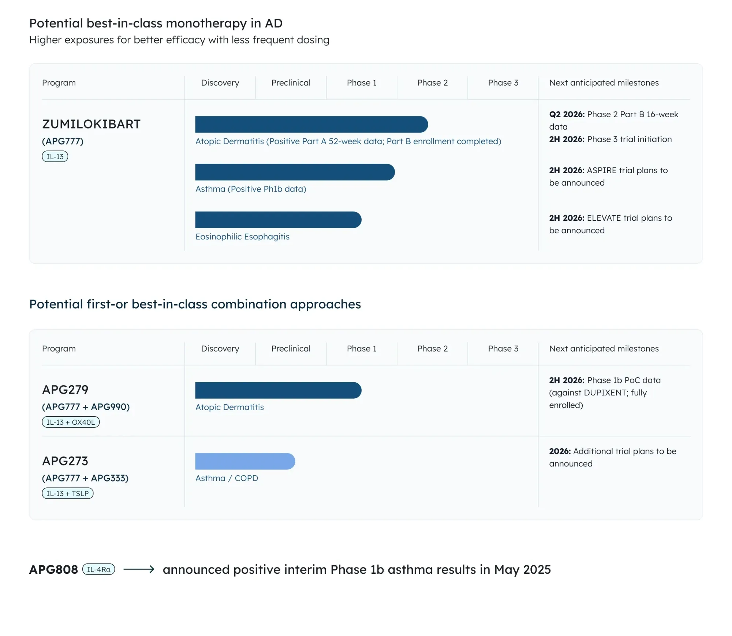The height and width of the screenshot is (636, 732).
Task: Click the APG808 label at the bottom
Action: [53, 570]
